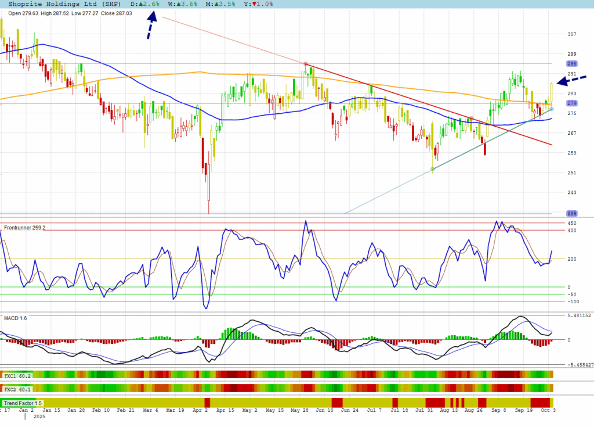Select the red trendline's upper anchor point
This screenshot has width=594, height=427.
[x=305, y=64]
